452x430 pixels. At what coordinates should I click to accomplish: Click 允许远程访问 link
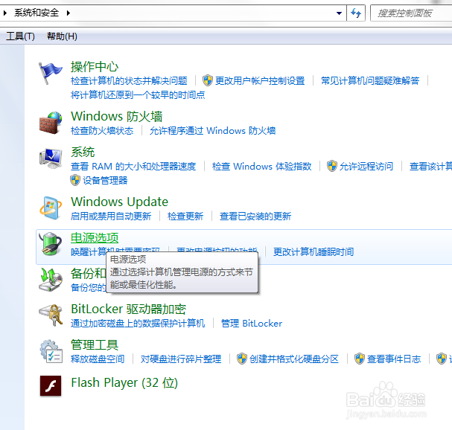pos(366,166)
